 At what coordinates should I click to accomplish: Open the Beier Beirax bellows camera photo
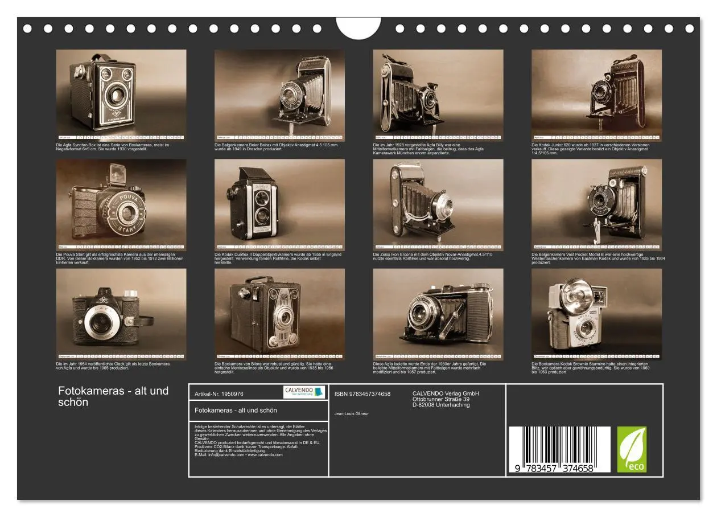click(x=279, y=95)
